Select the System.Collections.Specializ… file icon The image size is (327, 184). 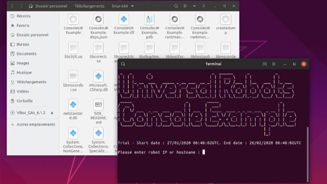(98, 133)
